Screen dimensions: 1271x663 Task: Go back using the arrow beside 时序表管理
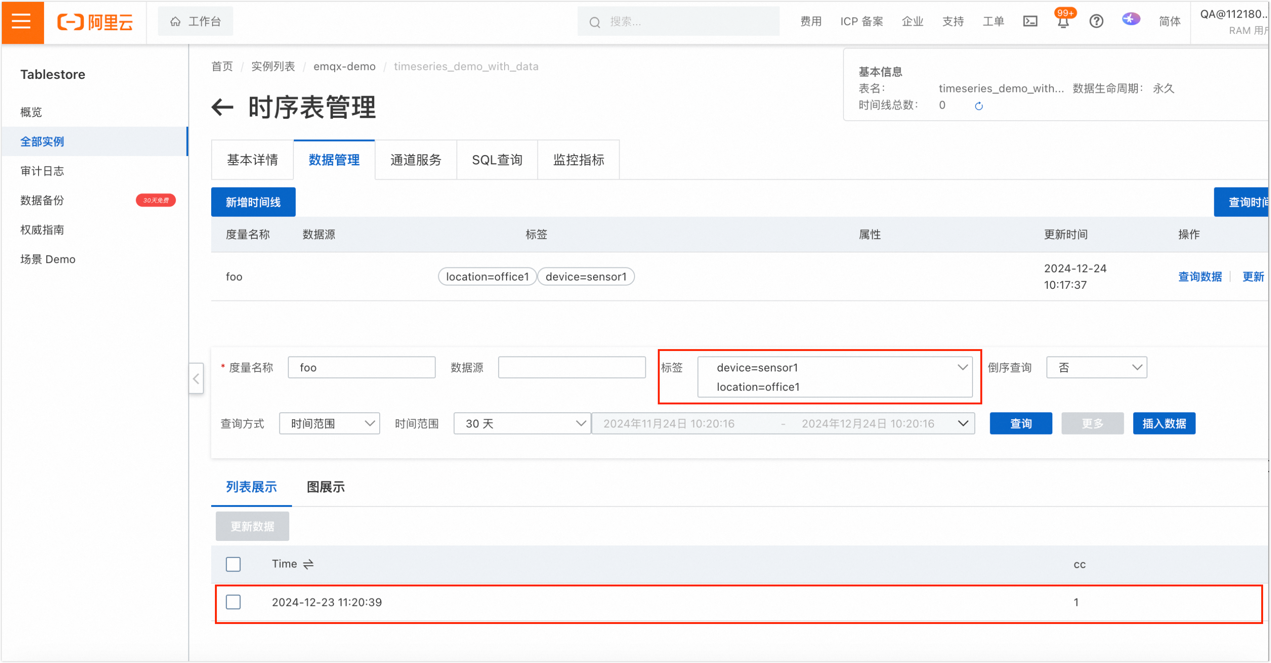tap(222, 107)
